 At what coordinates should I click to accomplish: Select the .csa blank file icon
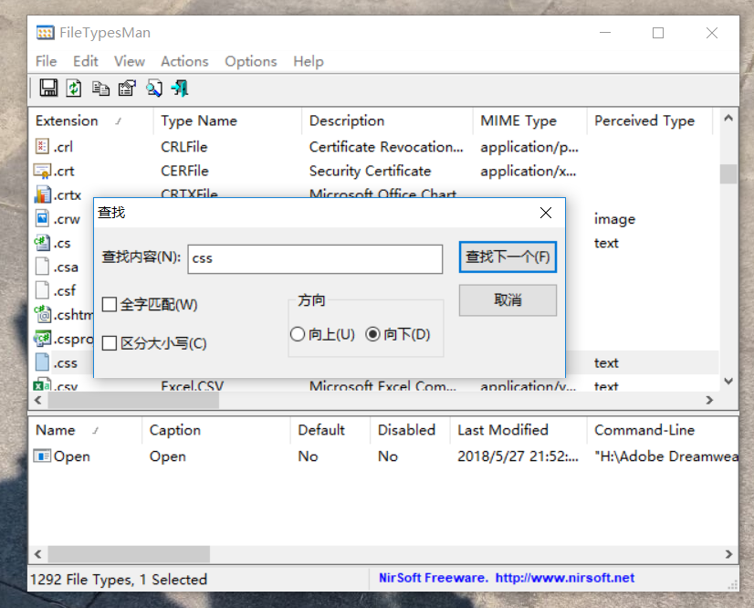coord(42,267)
